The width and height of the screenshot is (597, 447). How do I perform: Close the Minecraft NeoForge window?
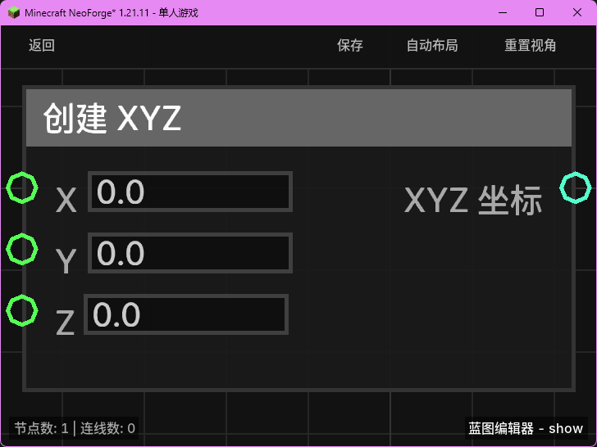tap(577, 13)
